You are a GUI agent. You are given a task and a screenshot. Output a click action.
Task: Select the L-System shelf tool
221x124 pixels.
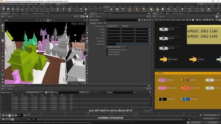point(76,10)
